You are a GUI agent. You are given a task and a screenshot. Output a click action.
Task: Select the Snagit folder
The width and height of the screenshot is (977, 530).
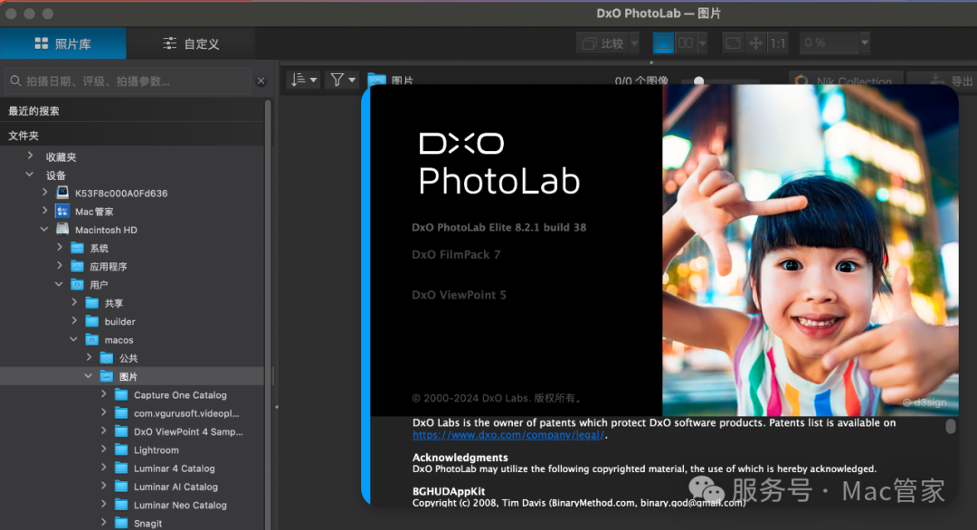147,523
